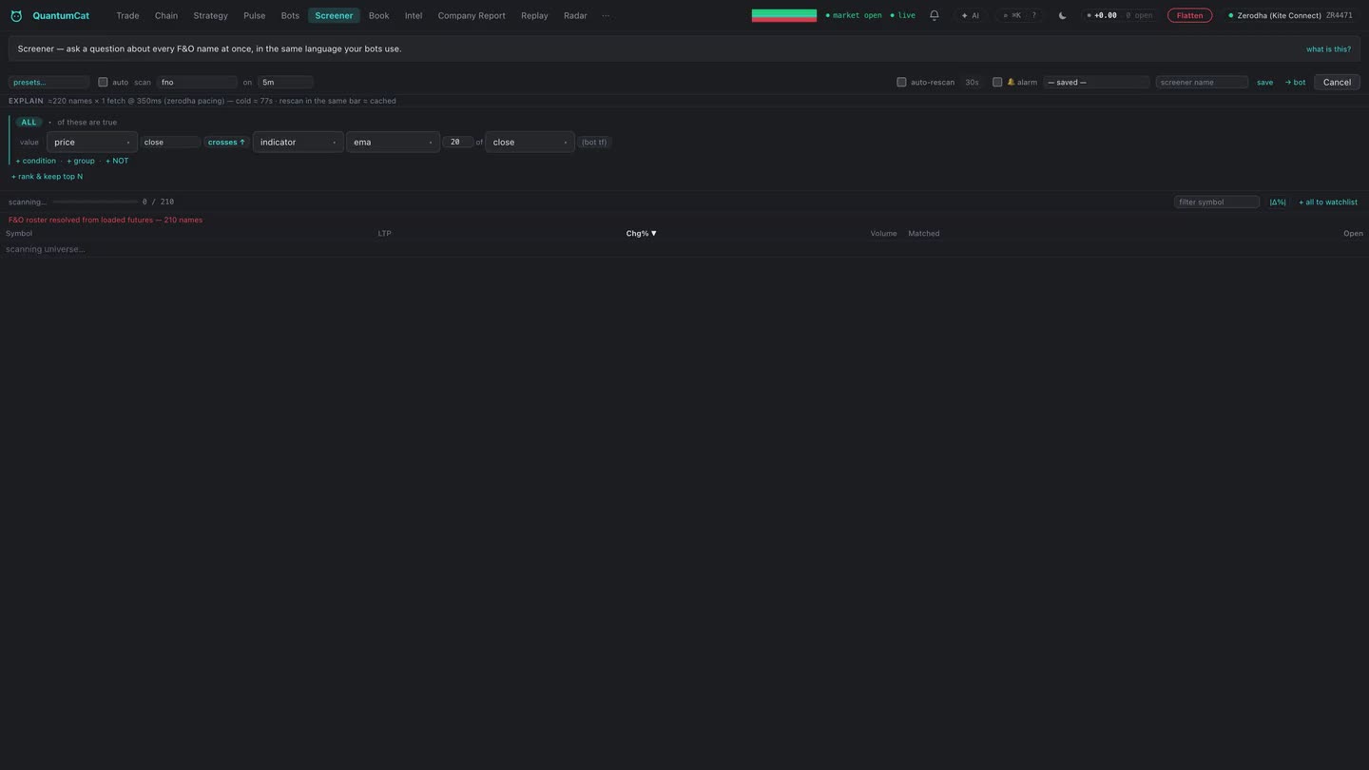
Task: Sort by Volume column header
Action: pyautogui.click(x=883, y=233)
